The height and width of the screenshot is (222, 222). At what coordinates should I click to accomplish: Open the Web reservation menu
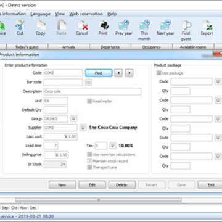[x=86, y=14]
